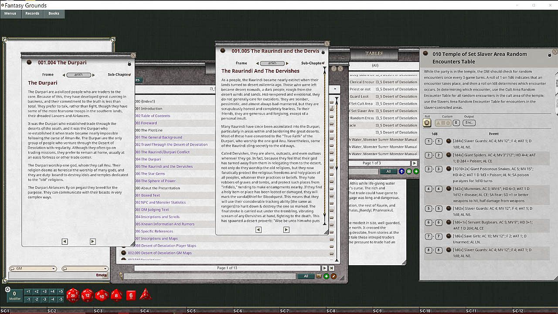Viewport: 558px width, 314px height.
Task: Click the blue up-arrow icon in Tables window
Action: click(401, 171)
